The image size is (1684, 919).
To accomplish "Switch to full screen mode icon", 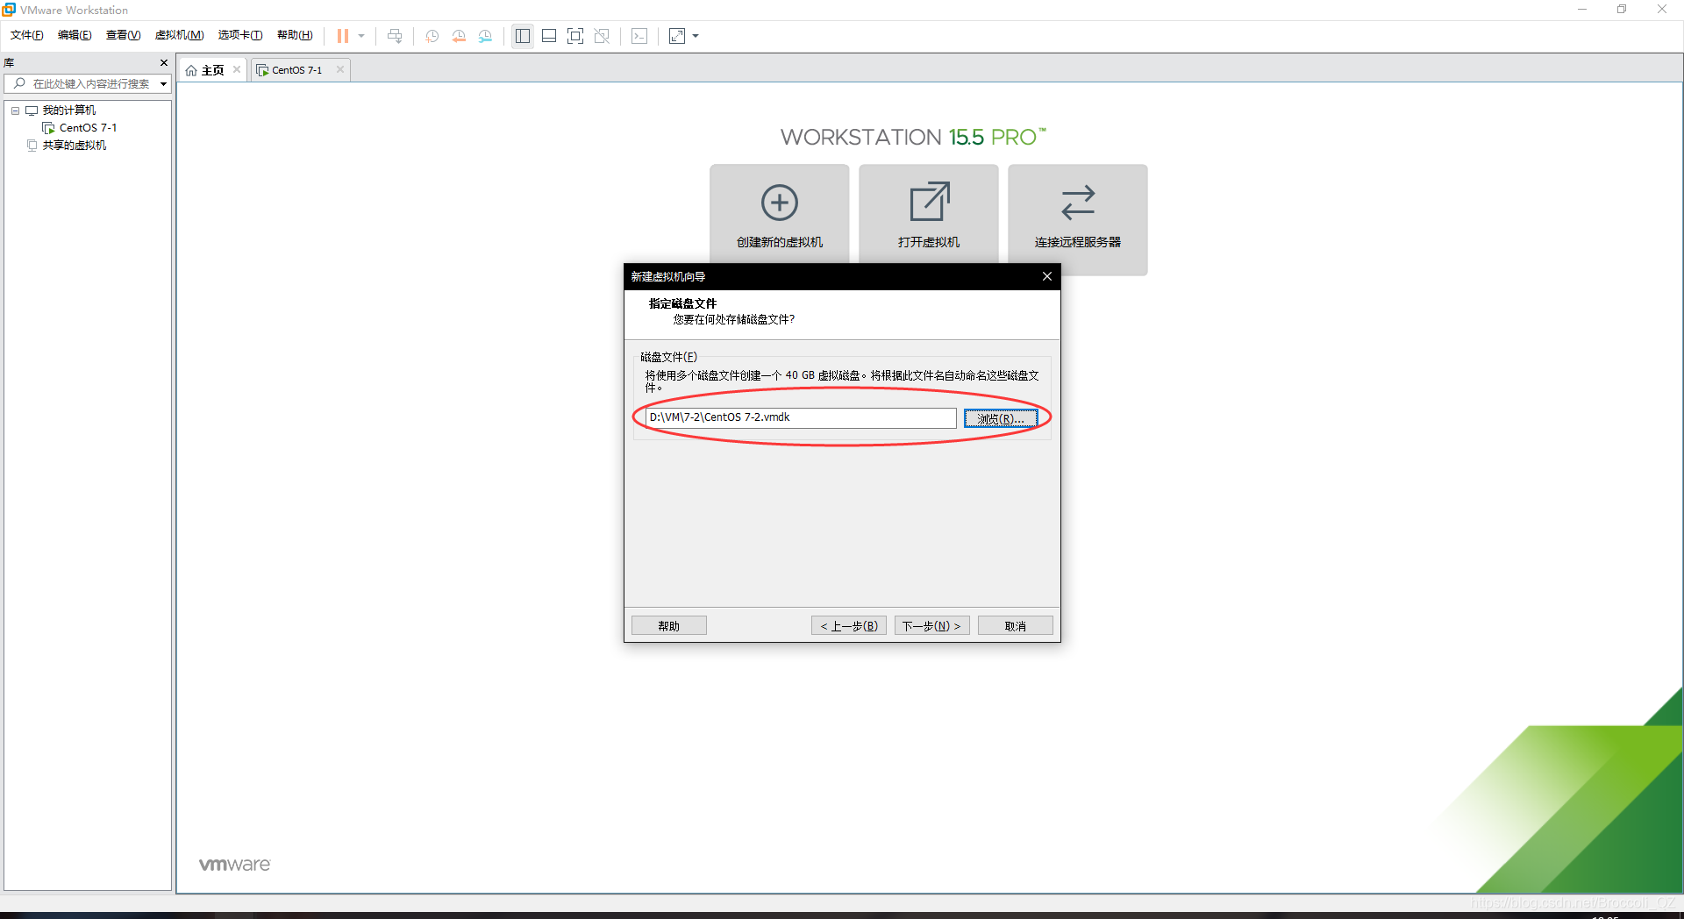I will 575,36.
